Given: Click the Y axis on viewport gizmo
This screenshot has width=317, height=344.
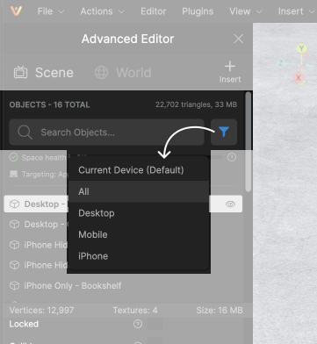Looking at the screenshot, I should point(301,48).
